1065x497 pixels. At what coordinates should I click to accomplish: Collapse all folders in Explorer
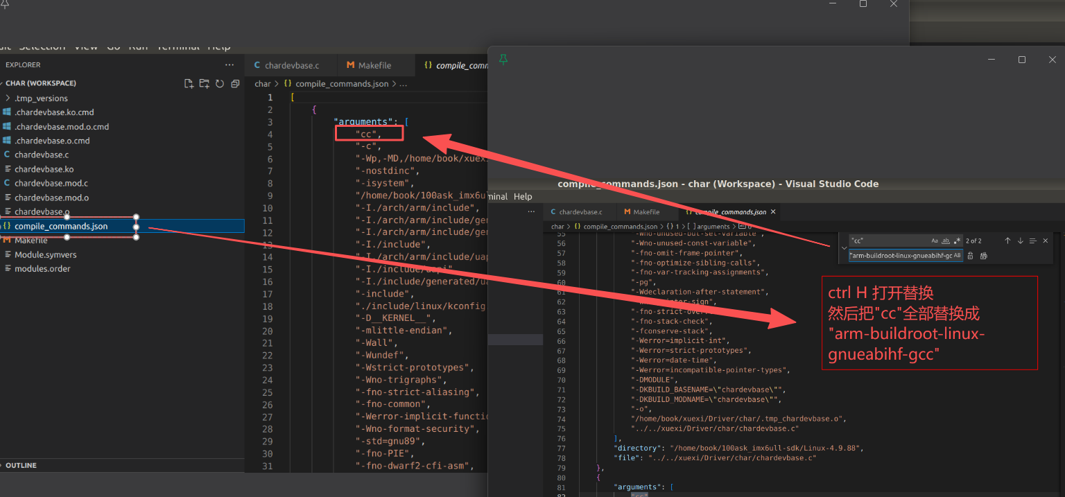(x=235, y=83)
